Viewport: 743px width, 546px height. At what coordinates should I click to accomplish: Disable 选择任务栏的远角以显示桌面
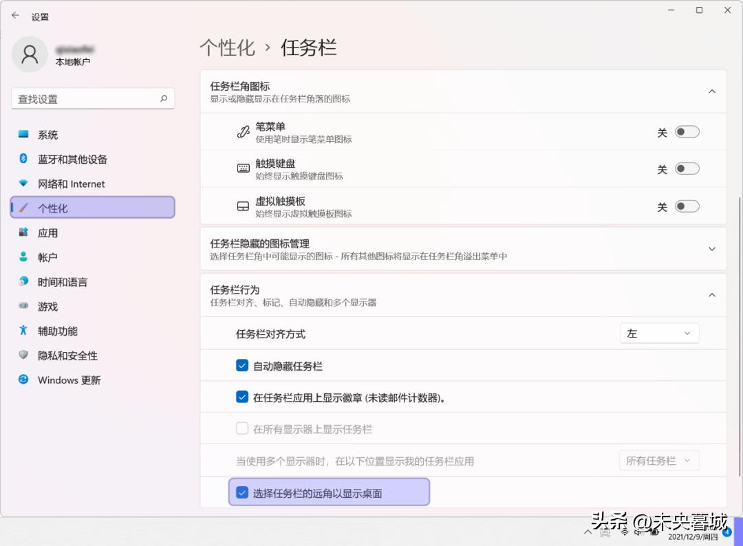[x=242, y=492]
